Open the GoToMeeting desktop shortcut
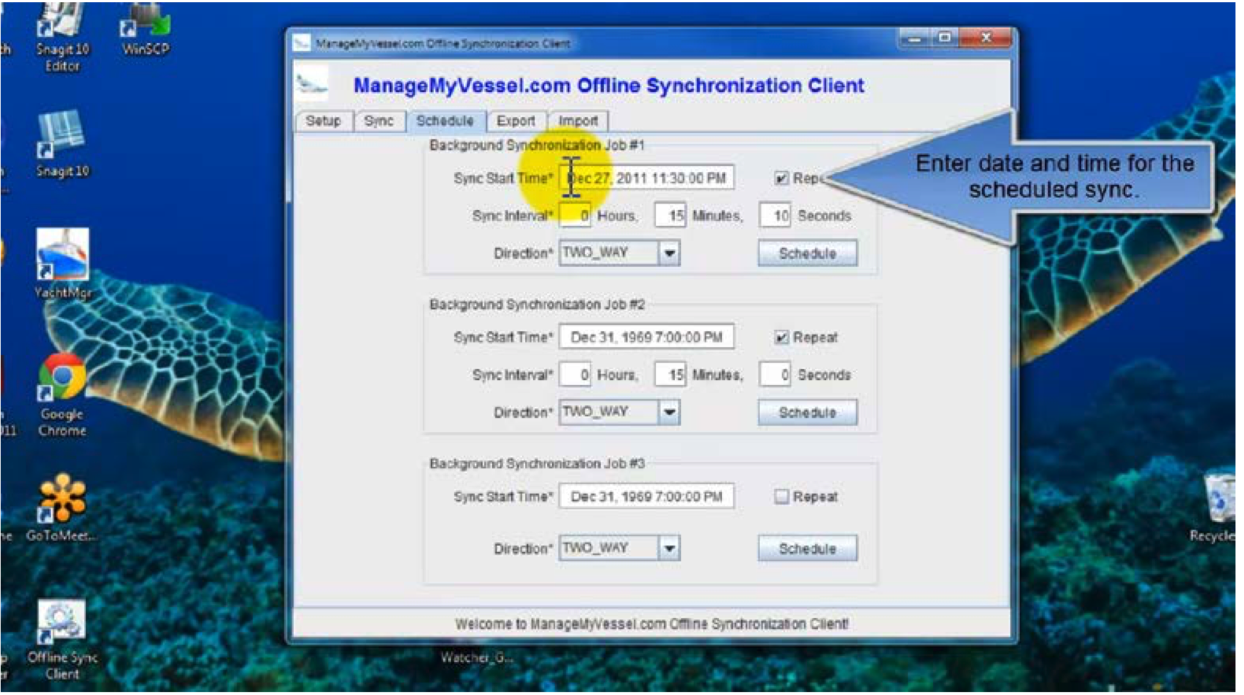 [62, 508]
